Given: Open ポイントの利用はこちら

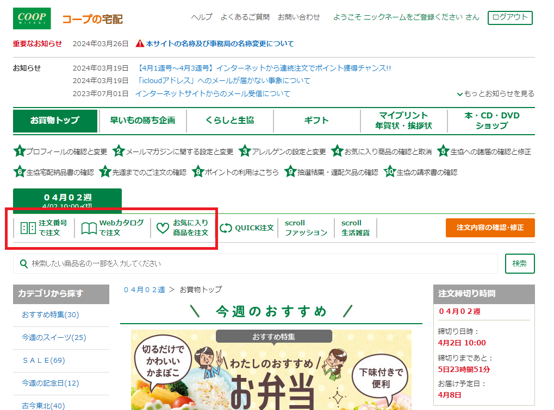Looking at the screenshot, I should (x=242, y=172).
